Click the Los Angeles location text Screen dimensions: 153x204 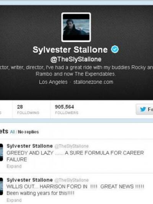click(53, 82)
